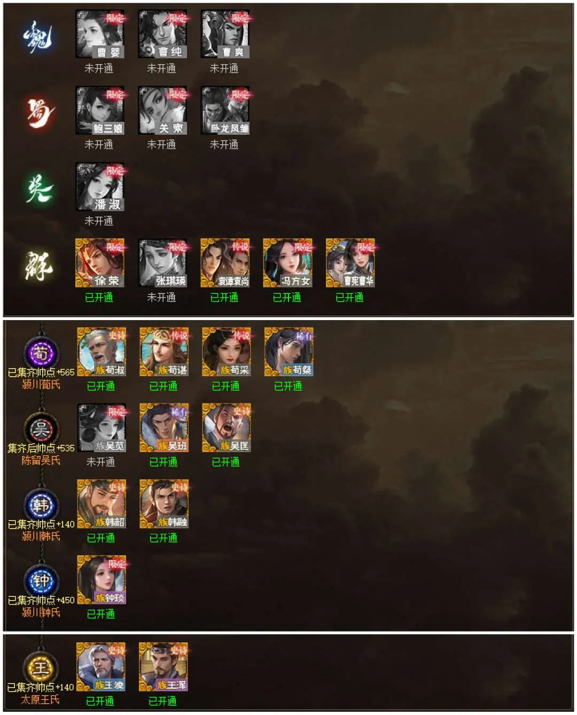Select the 关索 character portrait
Viewport: 577px width, 715px height.
coord(162,110)
